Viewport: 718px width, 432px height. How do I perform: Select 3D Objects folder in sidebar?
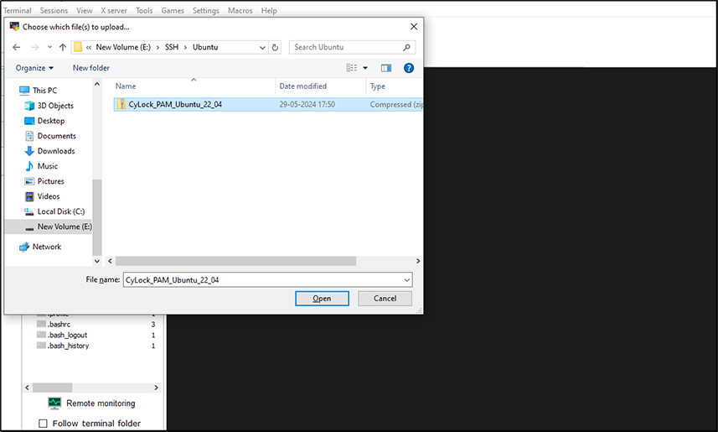coord(55,106)
